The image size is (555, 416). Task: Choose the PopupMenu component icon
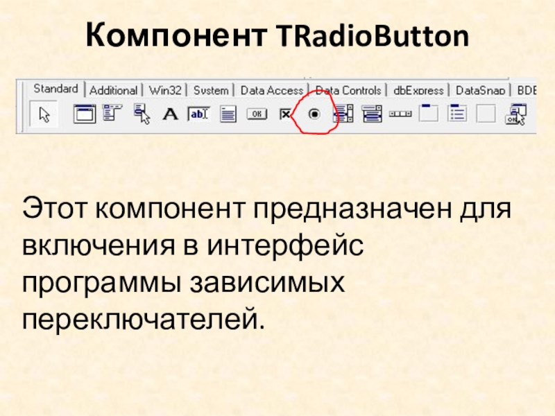142,113
